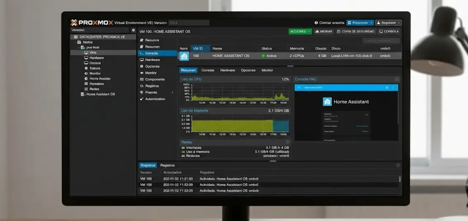Switch to the Opciones tab
This screenshot has height=221, width=468.
click(x=248, y=70)
